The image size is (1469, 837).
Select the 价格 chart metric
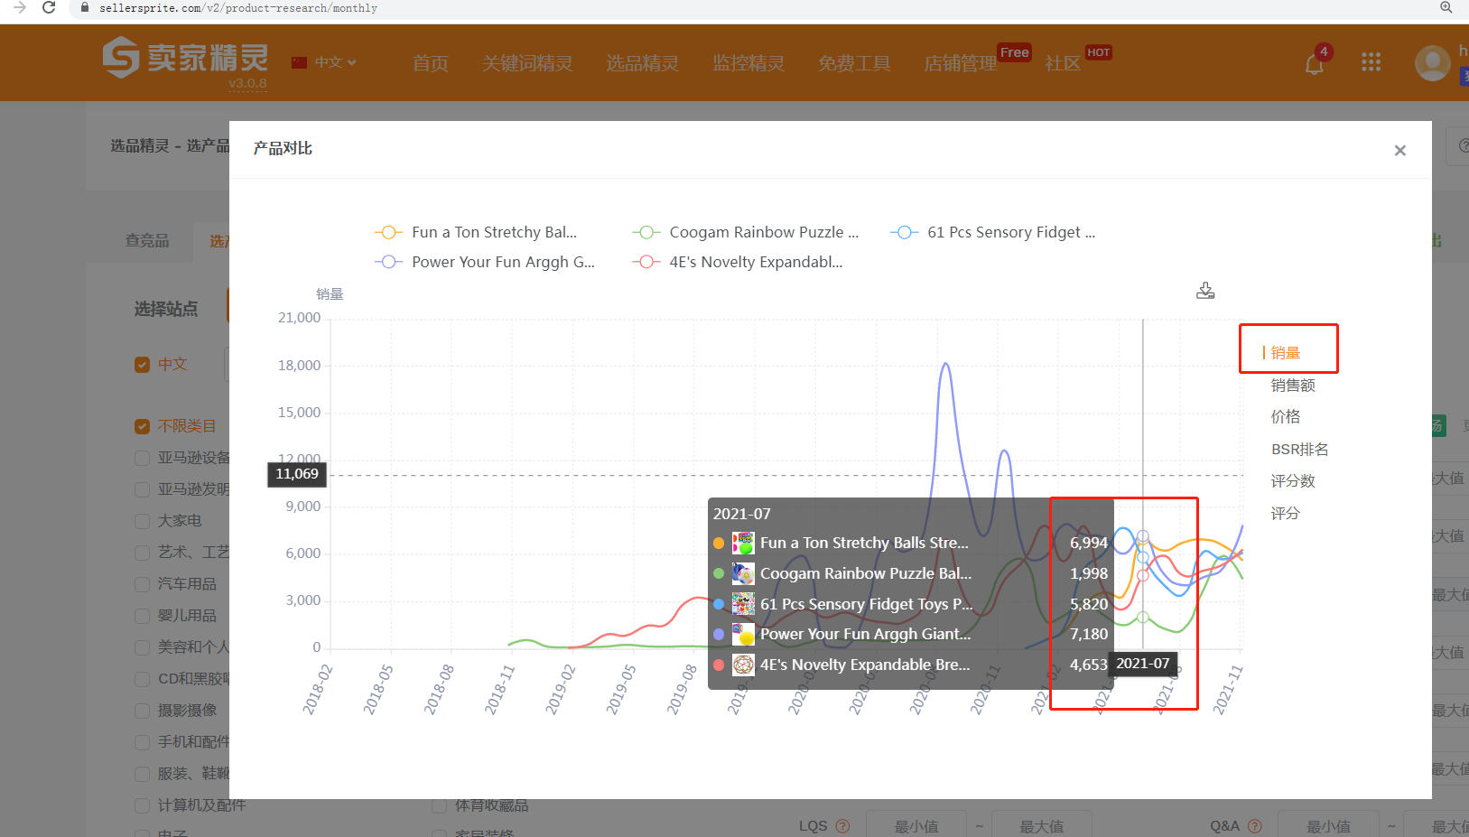1285,417
